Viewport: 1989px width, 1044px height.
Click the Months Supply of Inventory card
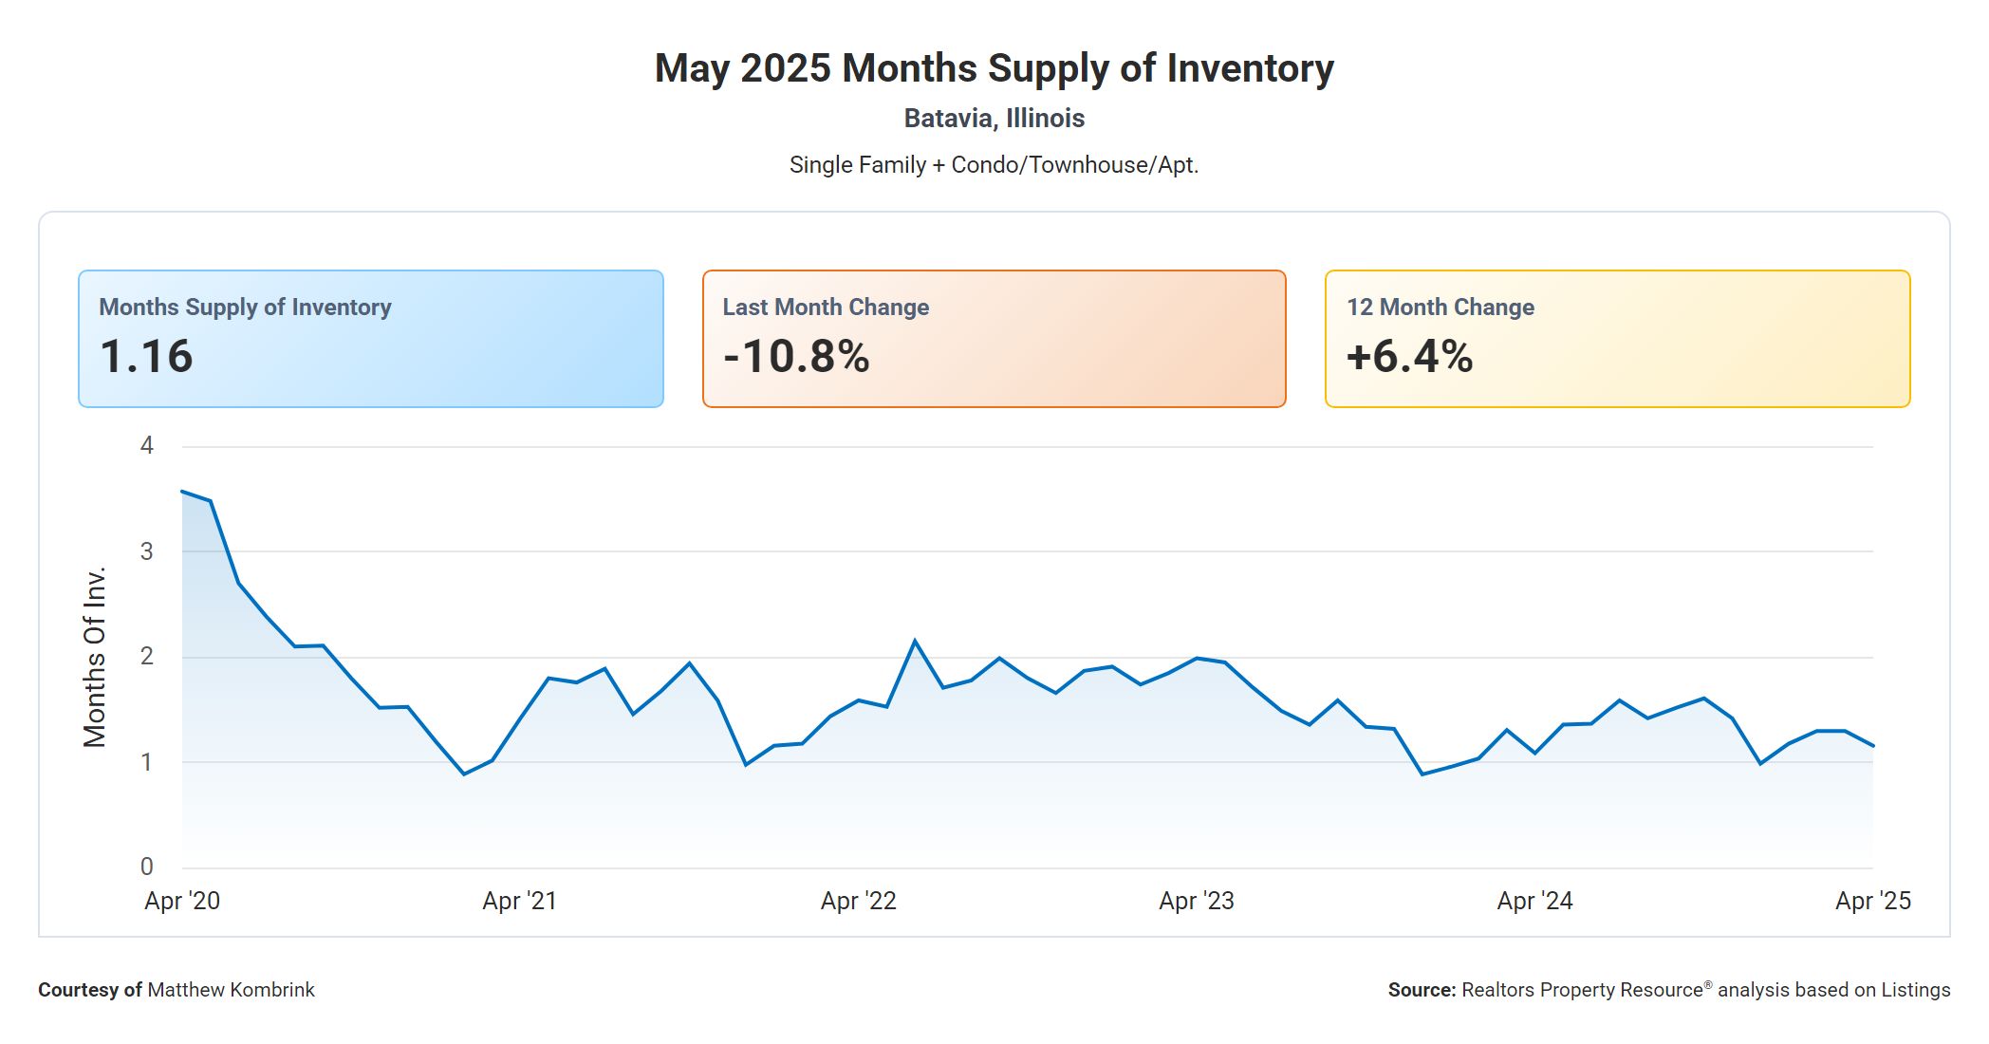coord(370,338)
